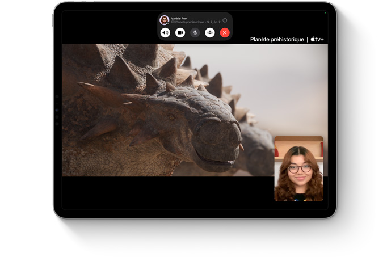The height and width of the screenshot is (257, 387).
Task: Open the SharePlay button in the call controls
Action: tap(210, 32)
